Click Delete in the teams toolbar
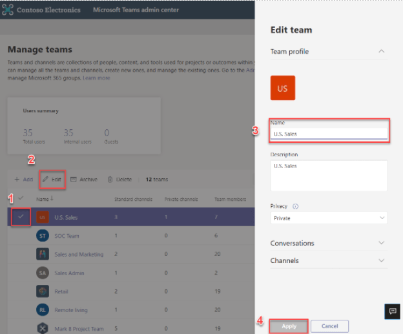The height and width of the screenshot is (334, 403). coord(119,179)
